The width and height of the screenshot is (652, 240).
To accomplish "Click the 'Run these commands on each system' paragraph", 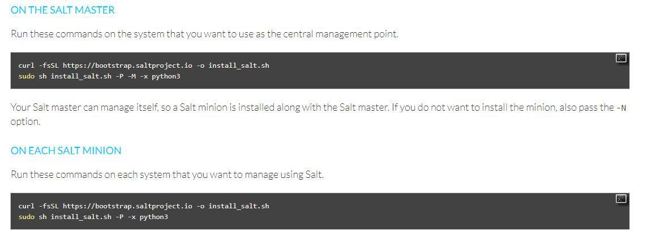I will [167, 174].
